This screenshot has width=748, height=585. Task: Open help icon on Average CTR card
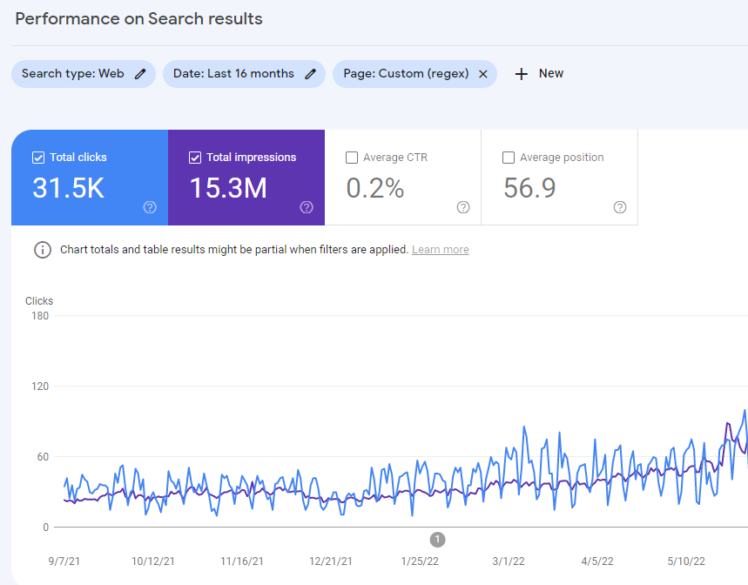[463, 207]
